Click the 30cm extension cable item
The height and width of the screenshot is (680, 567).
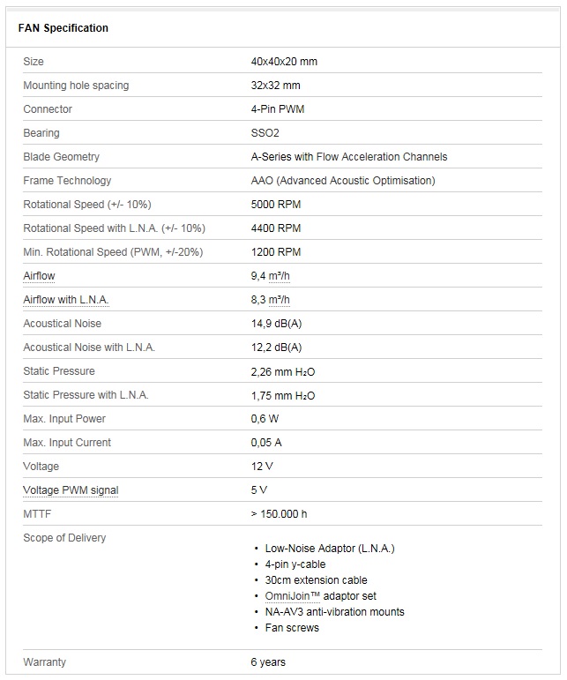click(316, 580)
